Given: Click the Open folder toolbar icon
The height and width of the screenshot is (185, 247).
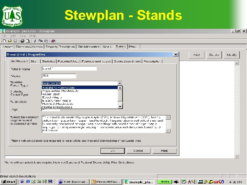Looking at the screenshot, I should pos(10,41).
